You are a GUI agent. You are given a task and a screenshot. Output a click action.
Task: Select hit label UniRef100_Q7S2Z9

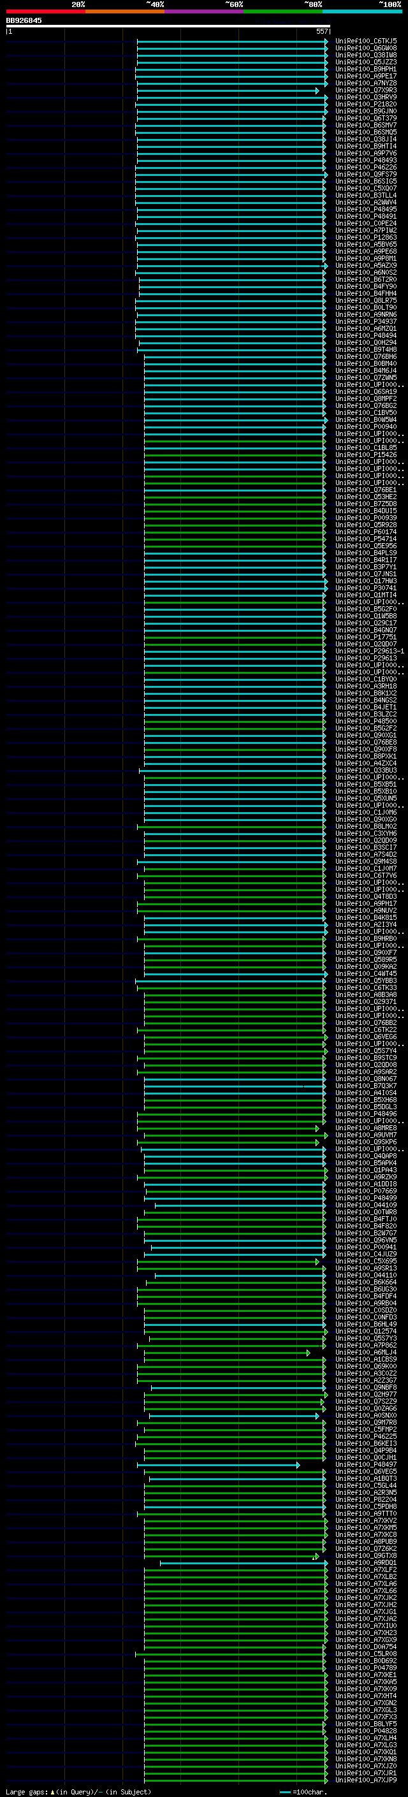point(365,1400)
